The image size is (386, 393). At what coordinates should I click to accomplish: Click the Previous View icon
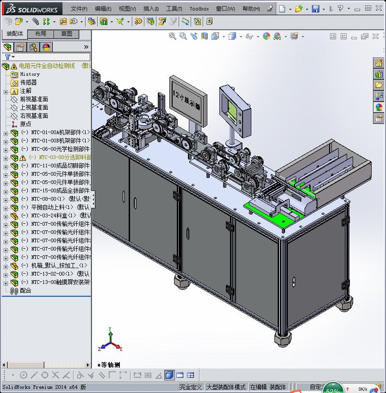pyautogui.click(x=194, y=37)
